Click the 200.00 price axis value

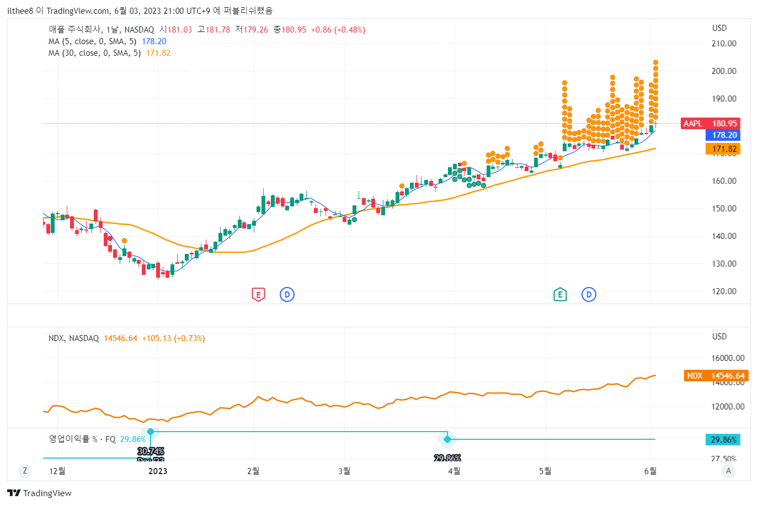tap(724, 71)
